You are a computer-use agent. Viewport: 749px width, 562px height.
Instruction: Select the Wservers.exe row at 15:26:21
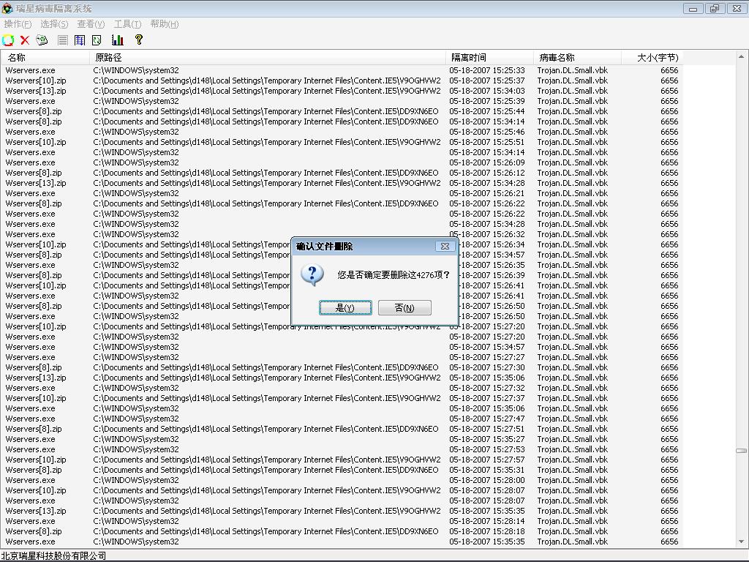click(342, 193)
